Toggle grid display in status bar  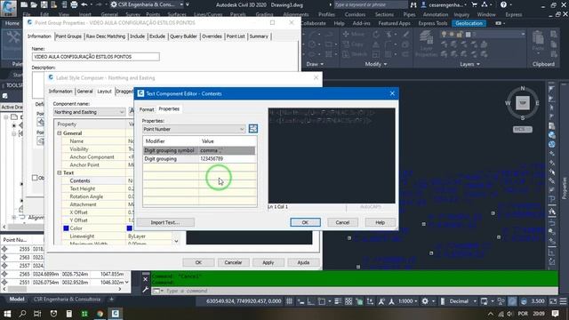289,301
